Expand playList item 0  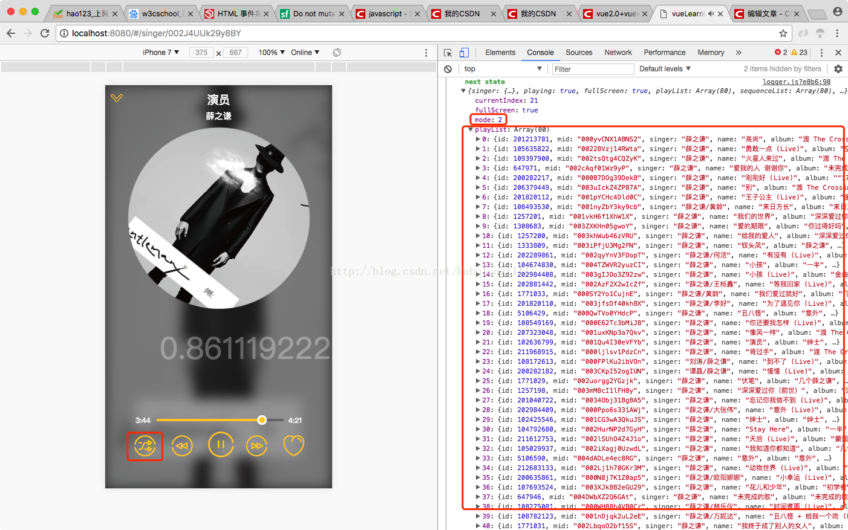pyautogui.click(x=478, y=139)
